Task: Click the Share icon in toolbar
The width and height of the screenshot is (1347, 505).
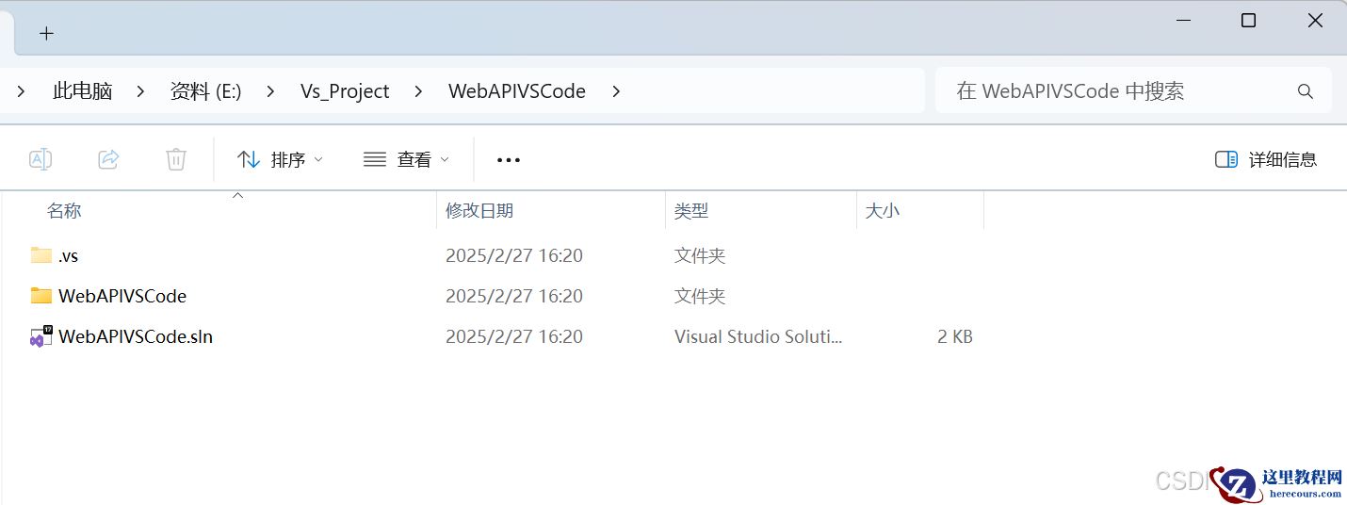Action: 108,159
